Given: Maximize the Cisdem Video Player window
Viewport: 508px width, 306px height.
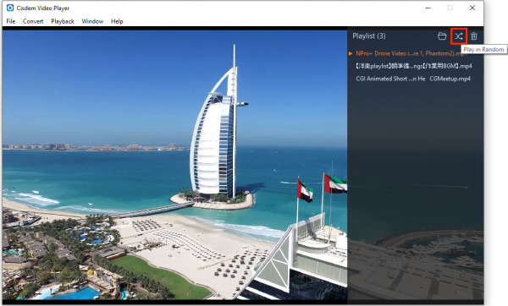Looking at the screenshot, I should pyautogui.click(x=450, y=8).
